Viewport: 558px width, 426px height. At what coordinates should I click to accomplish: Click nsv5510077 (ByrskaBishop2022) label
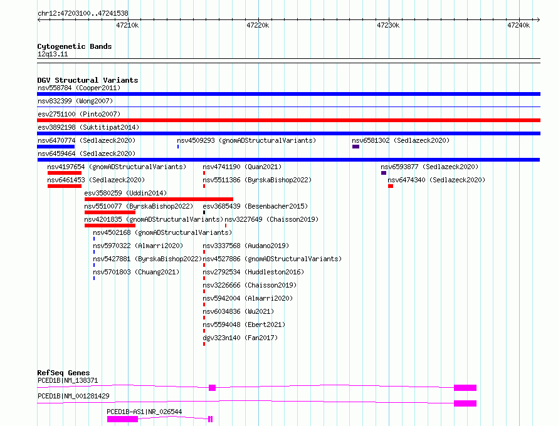139,206
